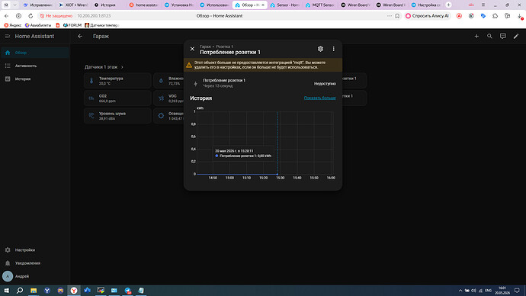The width and height of the screenshot is (526, 296).
Task: Open the dialog's three-dot overflow menu
Action: point(333,49)
